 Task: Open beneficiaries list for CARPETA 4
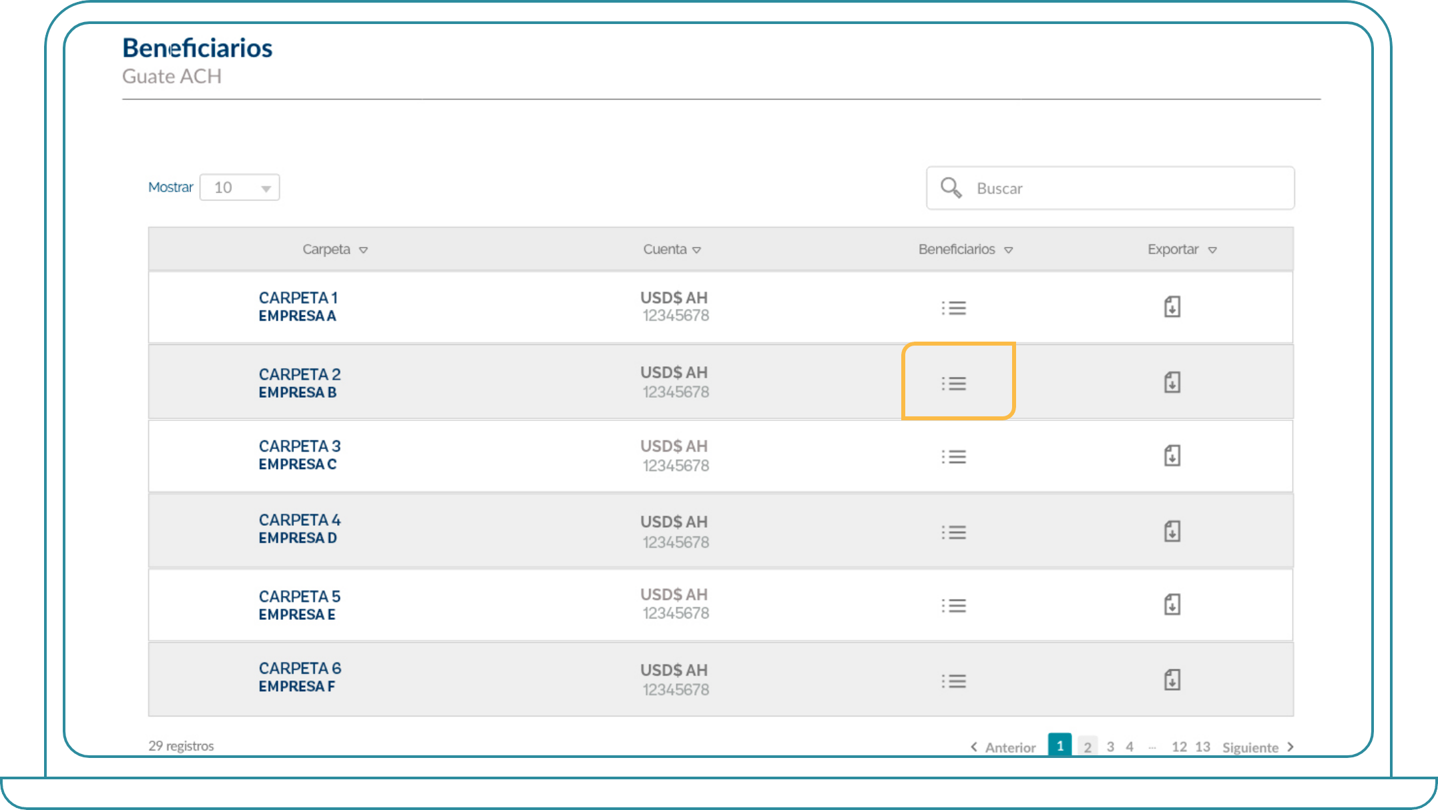[x=953, y=532]
